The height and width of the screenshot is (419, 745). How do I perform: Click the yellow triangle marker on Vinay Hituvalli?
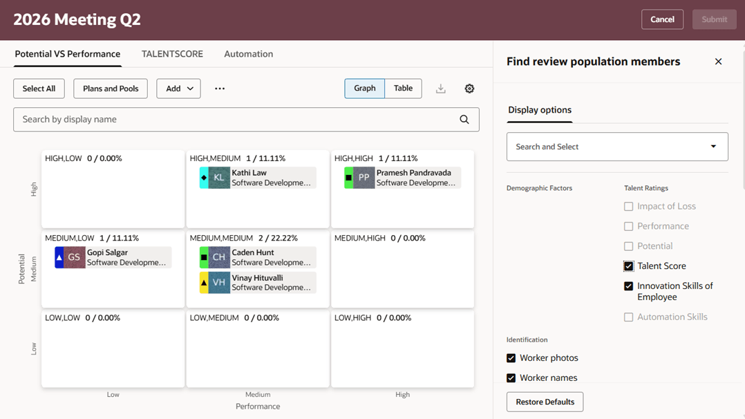204,283
